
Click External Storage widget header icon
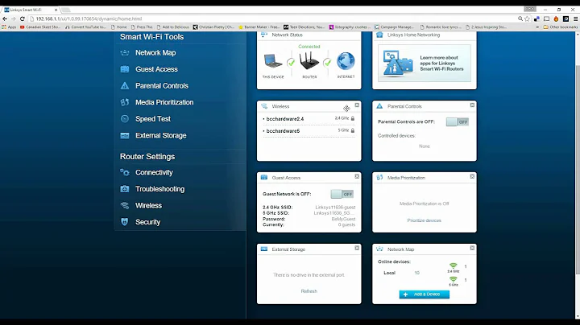(264, 249)
